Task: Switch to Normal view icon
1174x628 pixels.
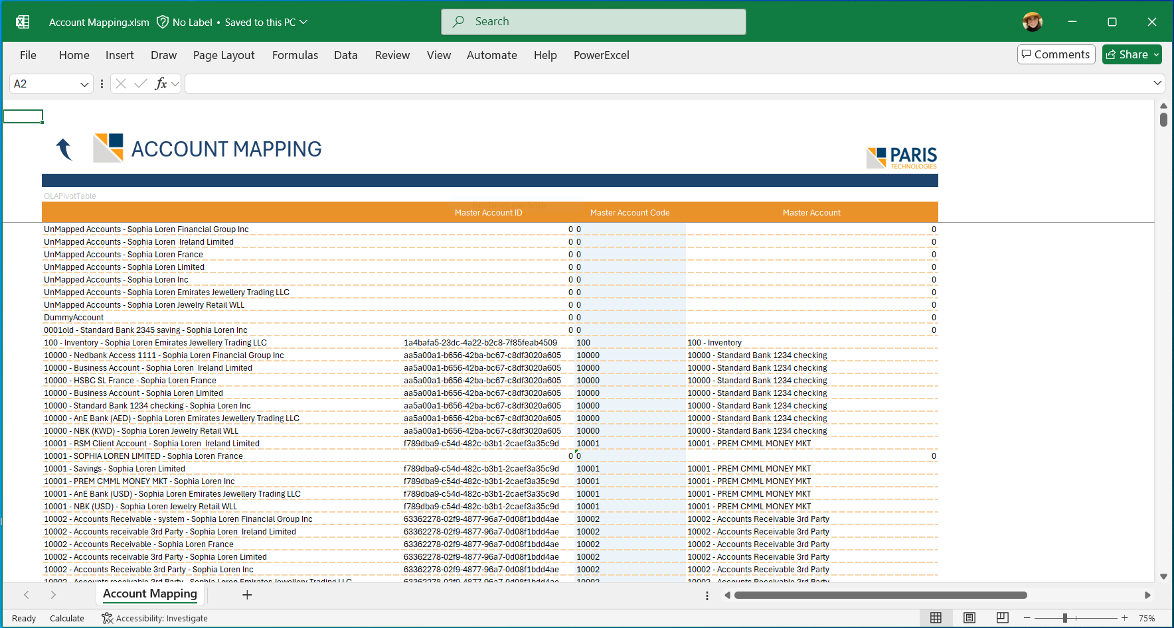Action: (x=936, y=618)
